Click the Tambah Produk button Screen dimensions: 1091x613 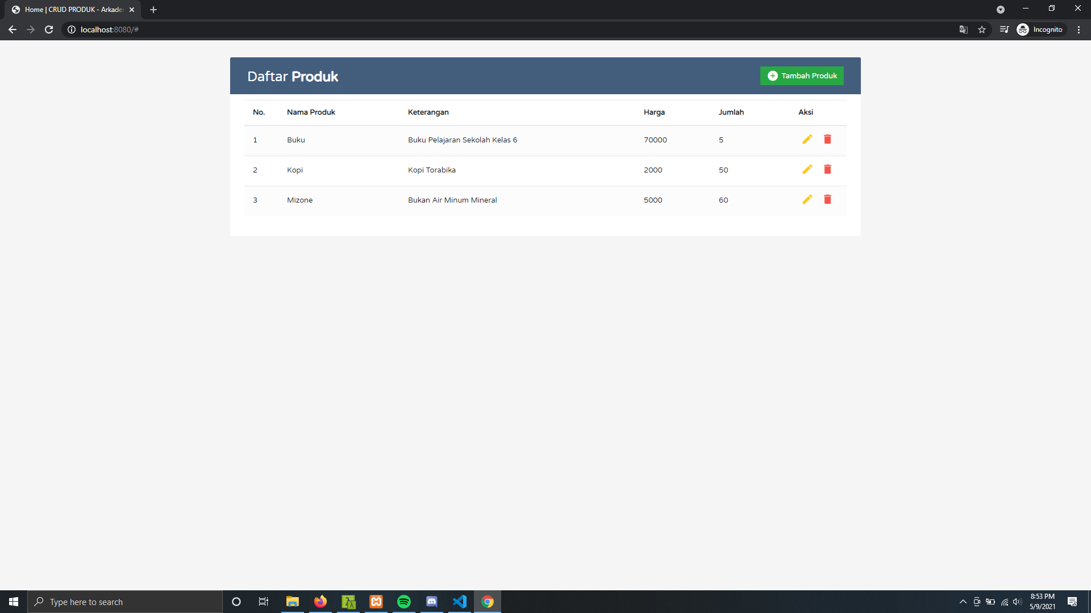(x=802, y=76)
